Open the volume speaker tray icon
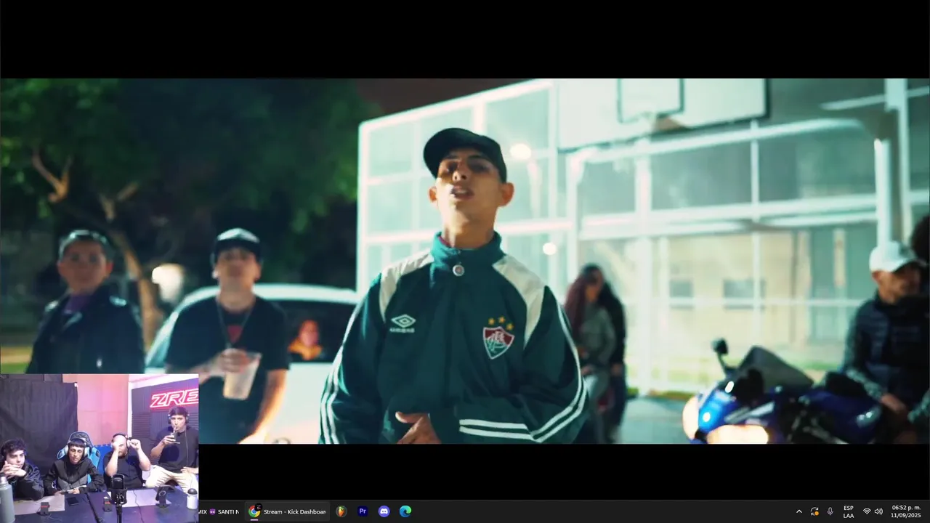Image resolution: width=930 pixels, height=523 pixels. click(878, 511)
